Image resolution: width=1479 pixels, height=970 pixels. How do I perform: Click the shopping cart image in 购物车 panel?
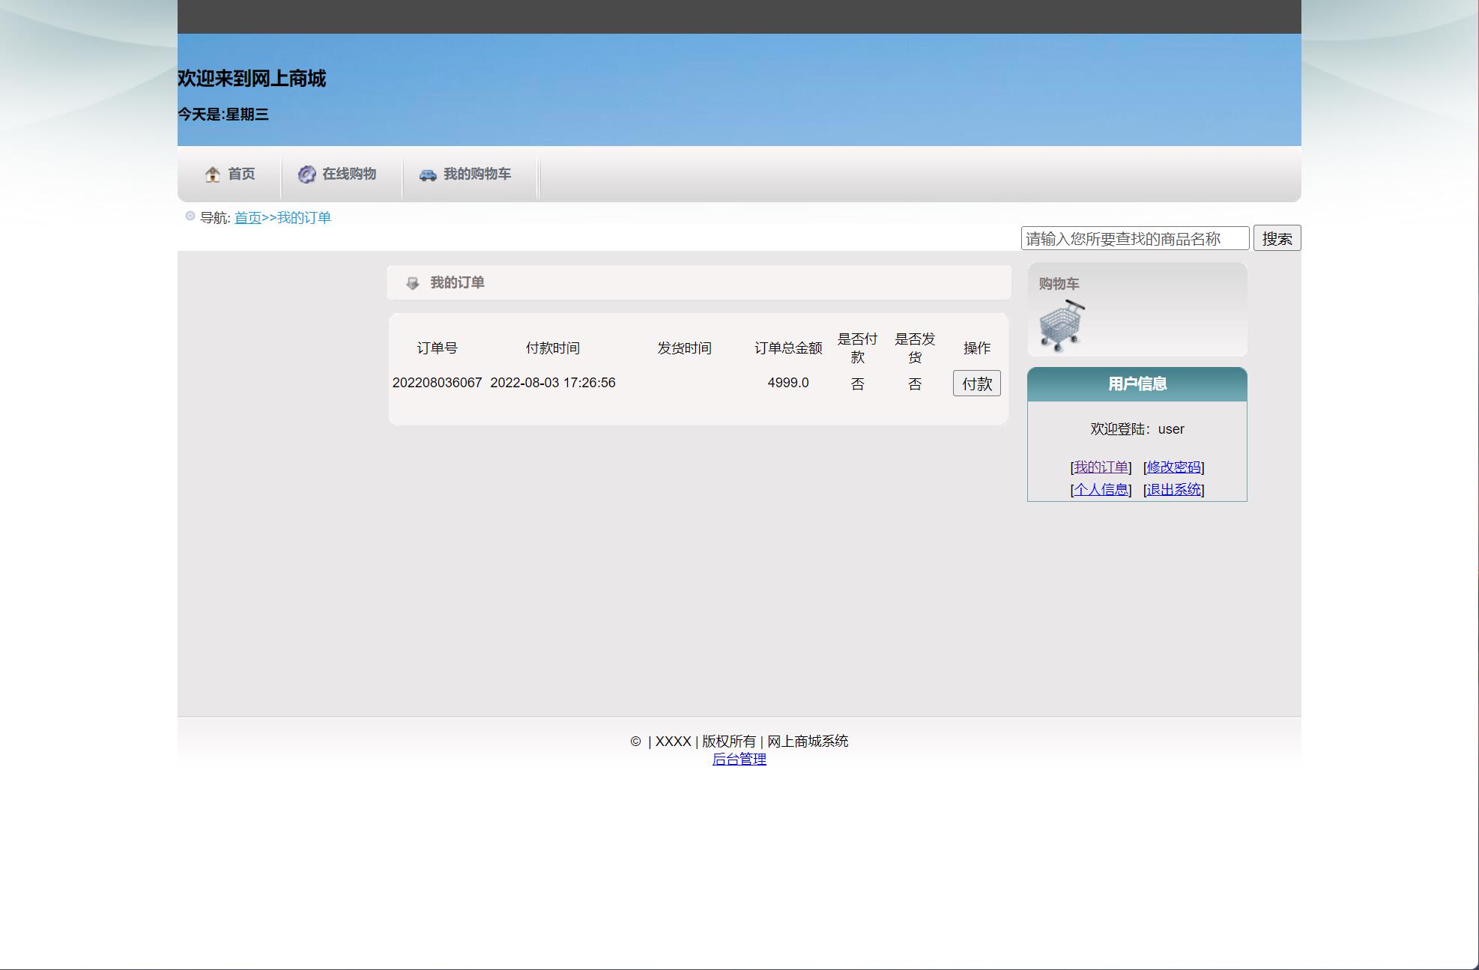(x=1061, y=324)
